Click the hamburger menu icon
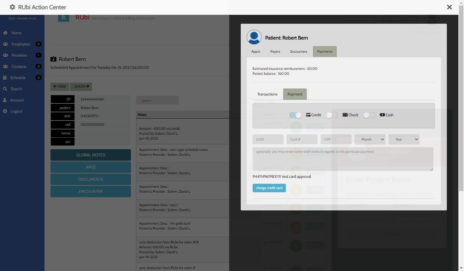Viewport: 464px width, 271px height. click(x=64, y=17)
